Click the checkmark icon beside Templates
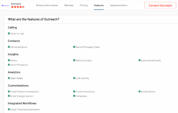 (x=74, y=96)
